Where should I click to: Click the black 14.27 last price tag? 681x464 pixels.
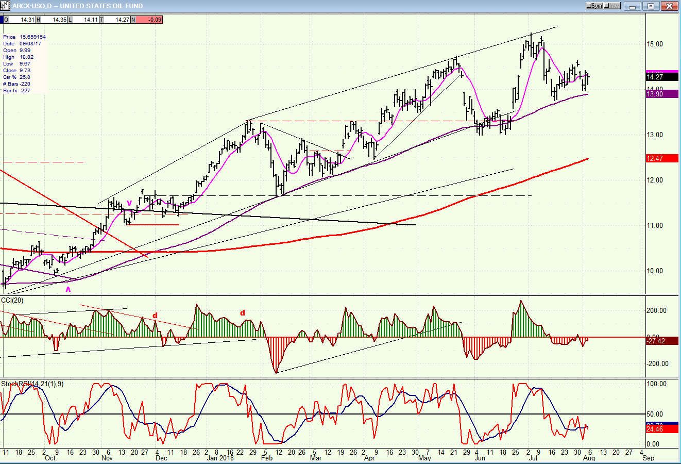click(x=661, y=77)
